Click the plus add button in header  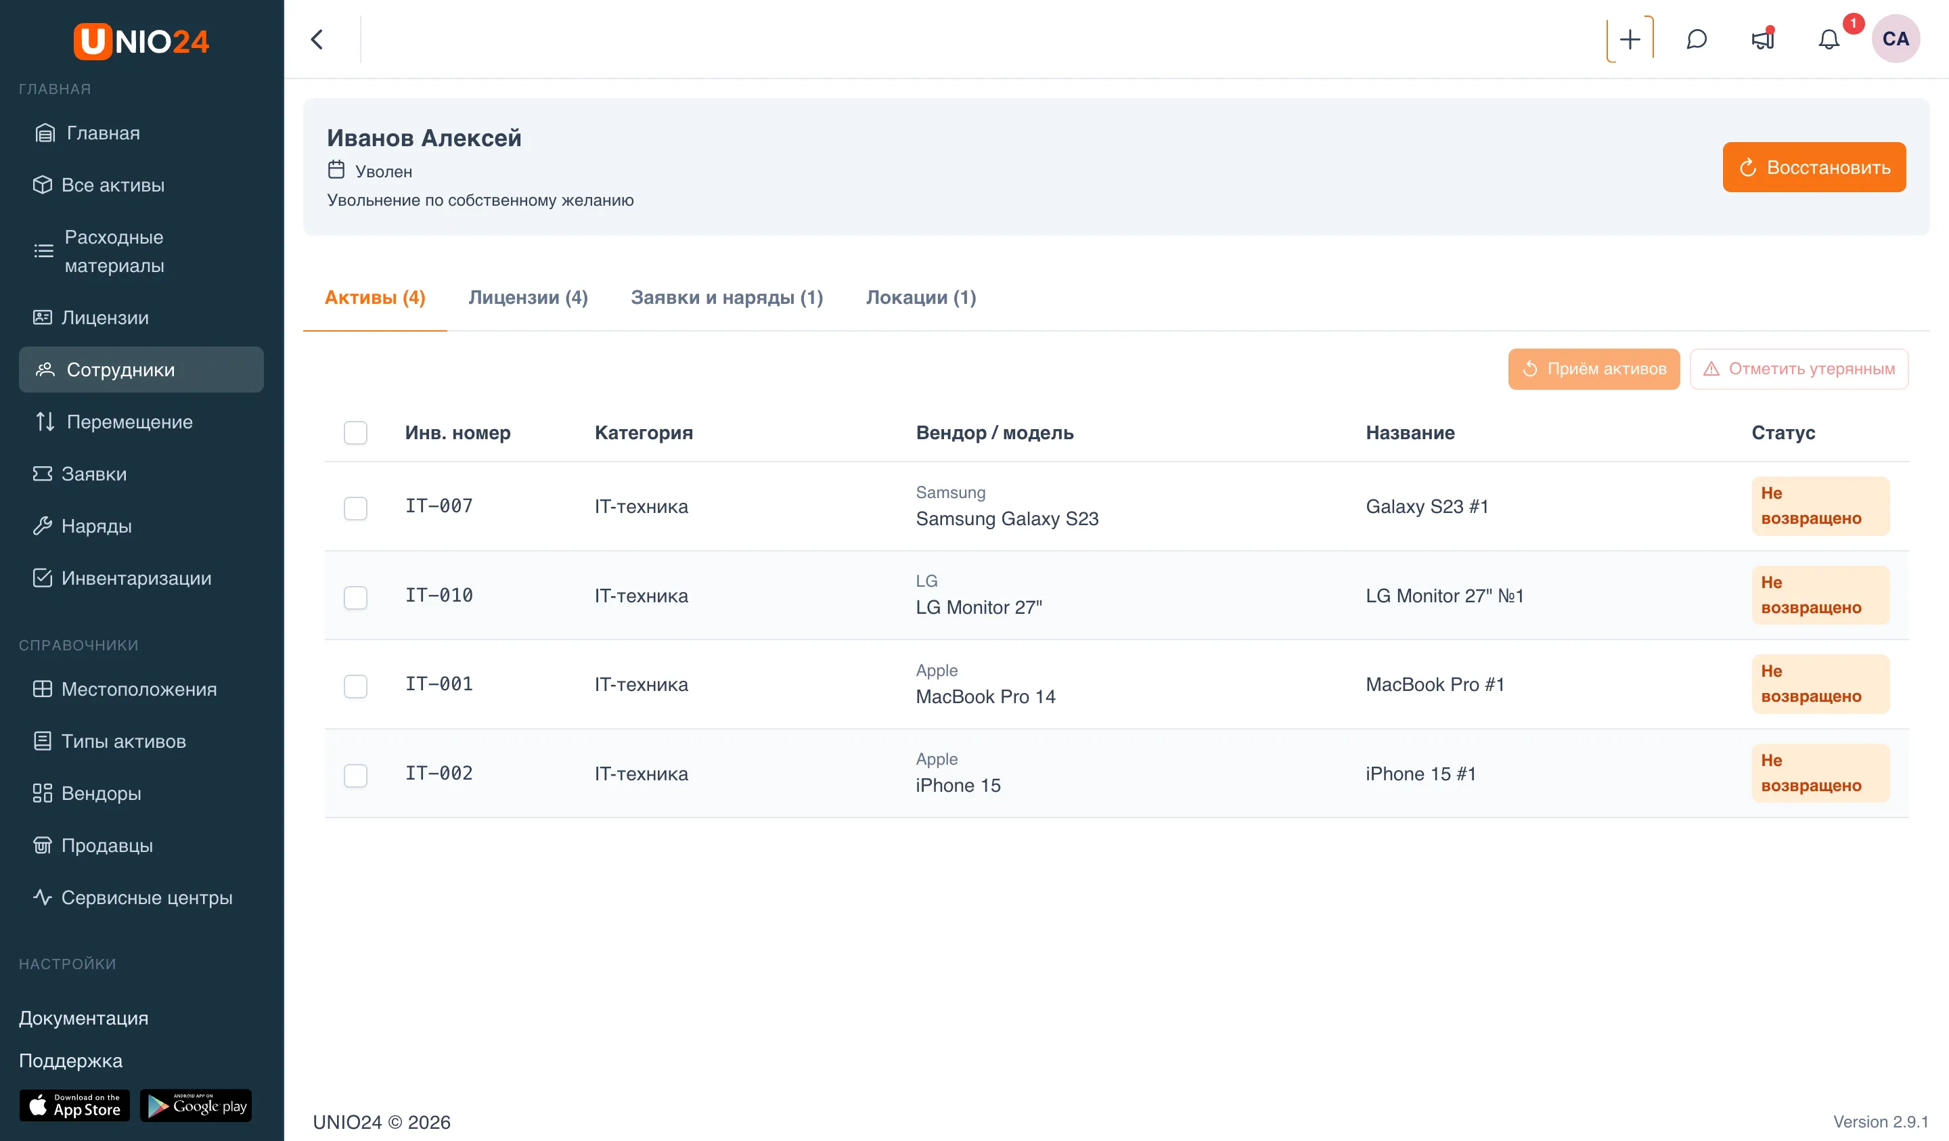click(1630, 39)
